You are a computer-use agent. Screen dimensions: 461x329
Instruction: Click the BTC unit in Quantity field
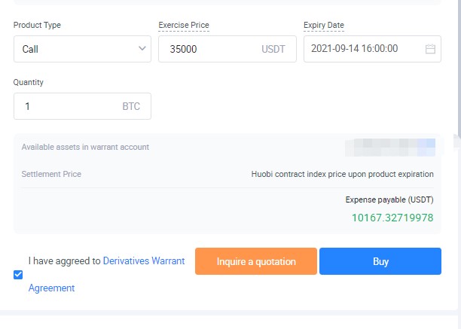click(x=131, y=106)
